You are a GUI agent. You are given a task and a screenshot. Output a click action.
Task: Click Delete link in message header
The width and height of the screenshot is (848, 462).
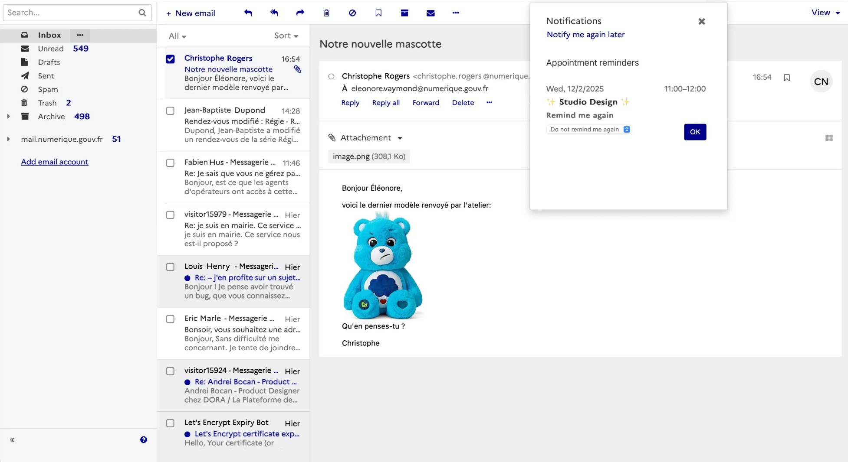tap(463, 103)
